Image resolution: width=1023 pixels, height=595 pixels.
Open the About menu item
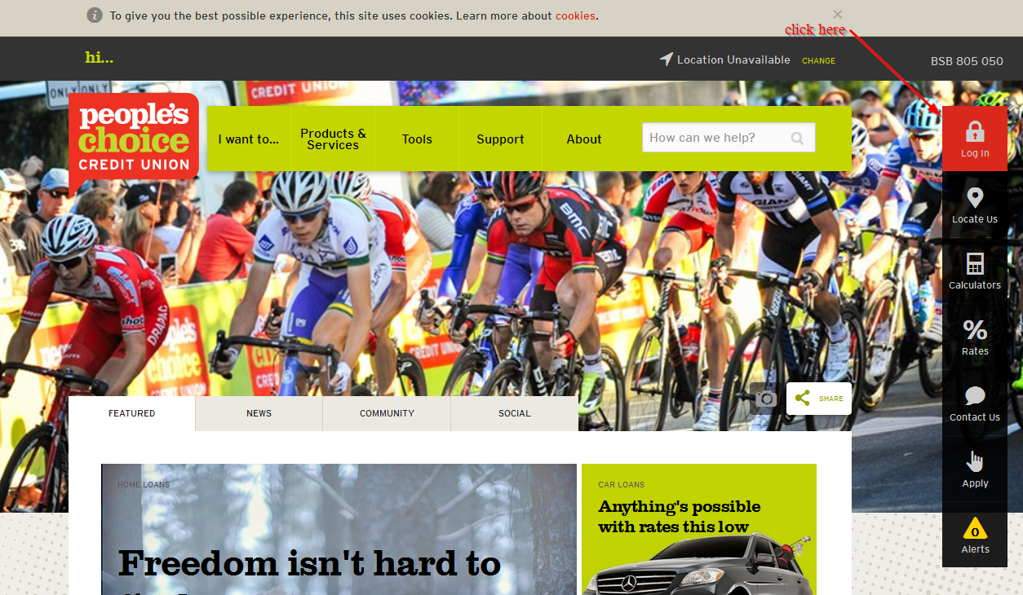(584, 139)
